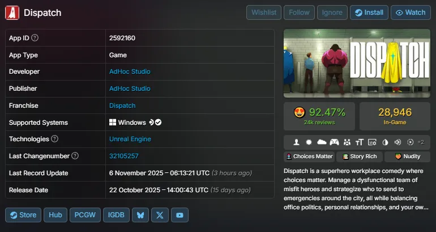Click the App Type value Game
The image size is (436, 232).
click(118, 55)
